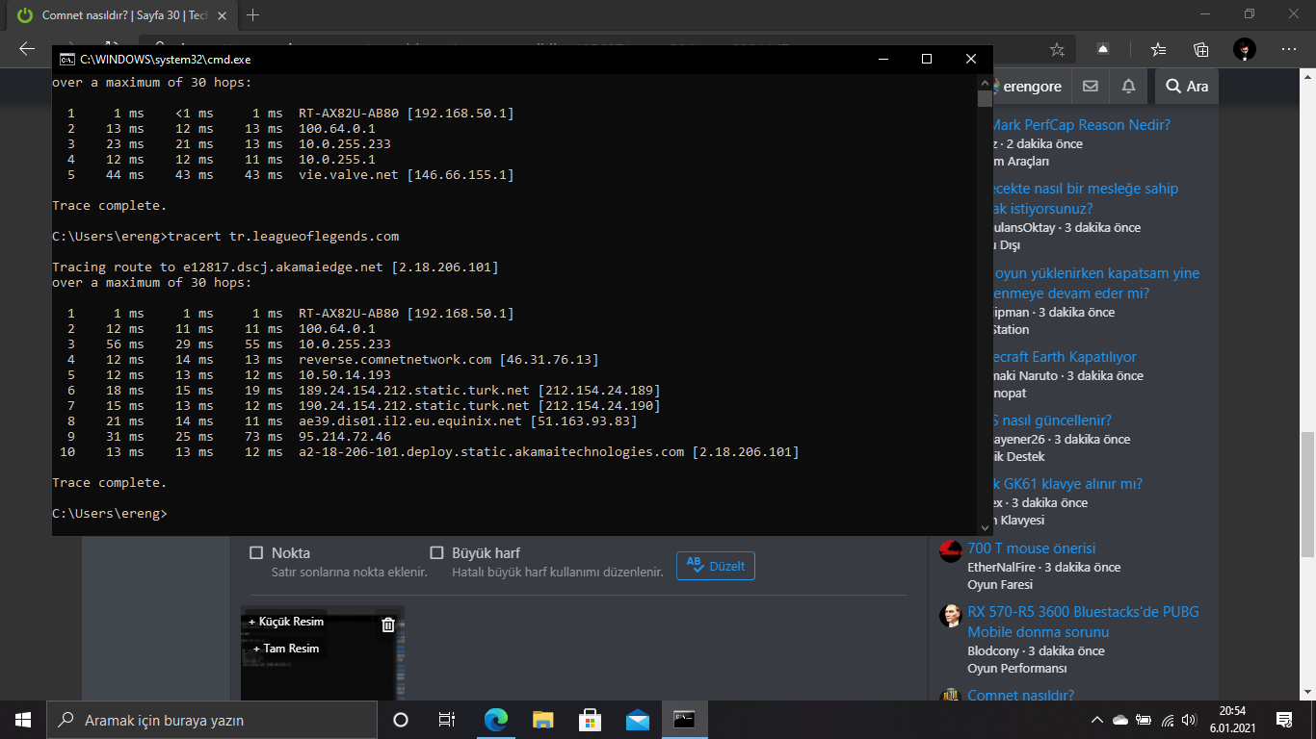
Task: Check the battery status tray icon
Action: coord(1144,720)
